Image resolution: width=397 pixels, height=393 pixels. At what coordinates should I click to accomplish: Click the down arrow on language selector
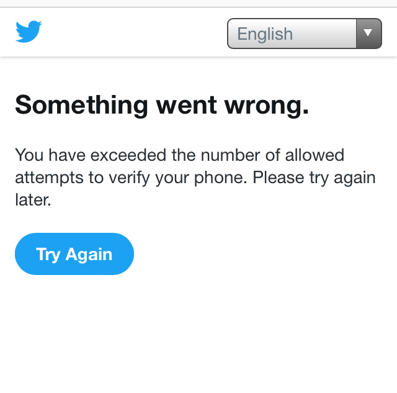368,34
